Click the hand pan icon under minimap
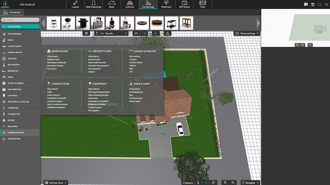330x185 pixels. [x=310, y=45]
